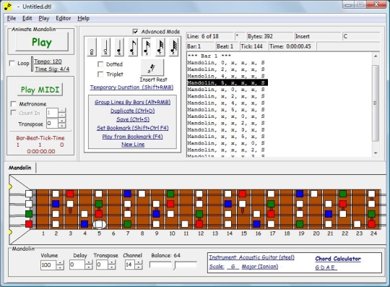
Task: Click the Instrument: Acoustic Guitar (steel) link
Action: [x=251, y=257]
